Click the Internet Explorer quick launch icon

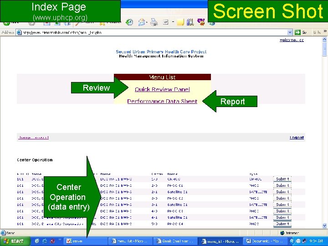(45, 241)
